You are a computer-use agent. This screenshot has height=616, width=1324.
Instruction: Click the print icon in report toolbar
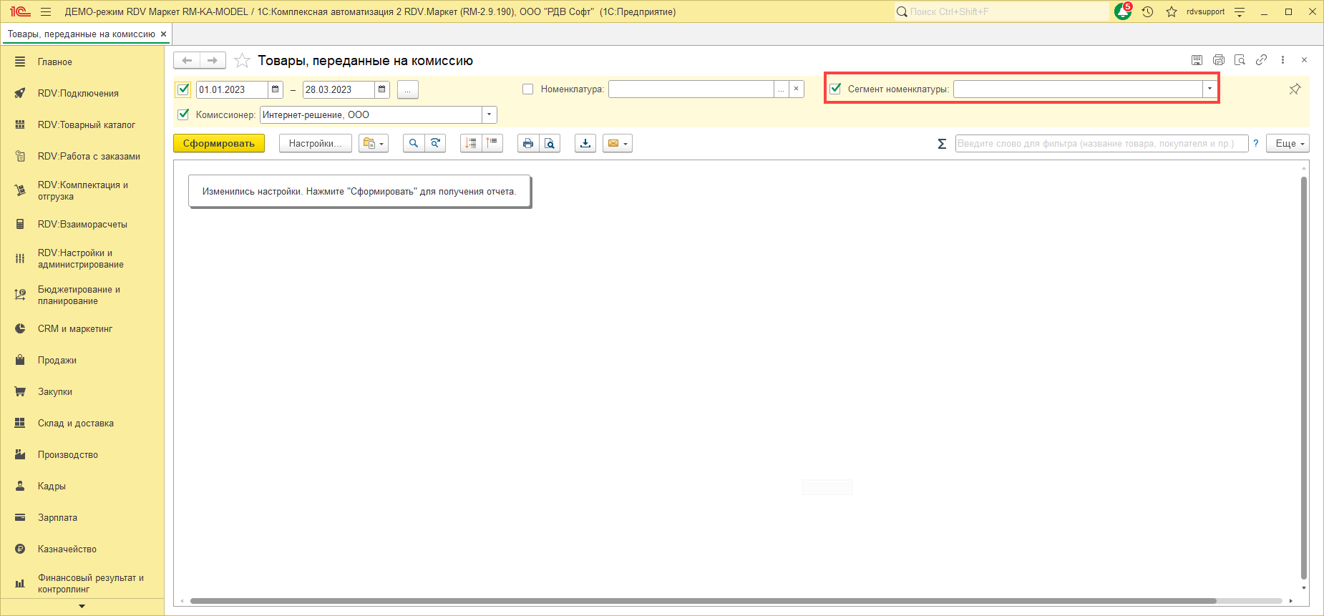(x=528, y=144)
